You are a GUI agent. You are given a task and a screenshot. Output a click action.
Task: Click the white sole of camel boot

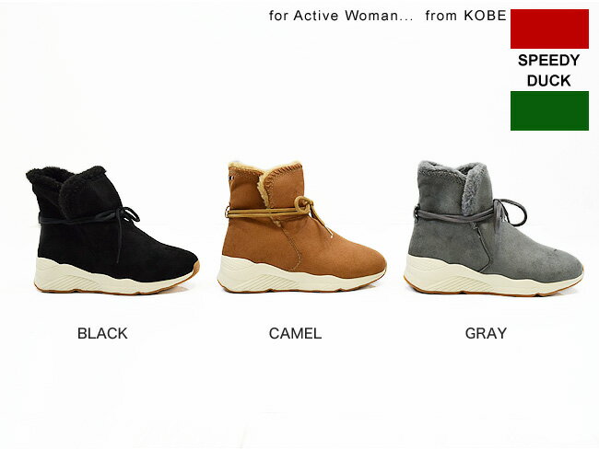299,277
